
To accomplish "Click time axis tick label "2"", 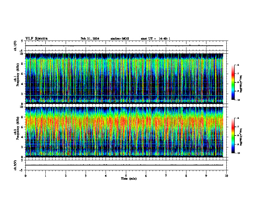I will (x=66, y=176).
